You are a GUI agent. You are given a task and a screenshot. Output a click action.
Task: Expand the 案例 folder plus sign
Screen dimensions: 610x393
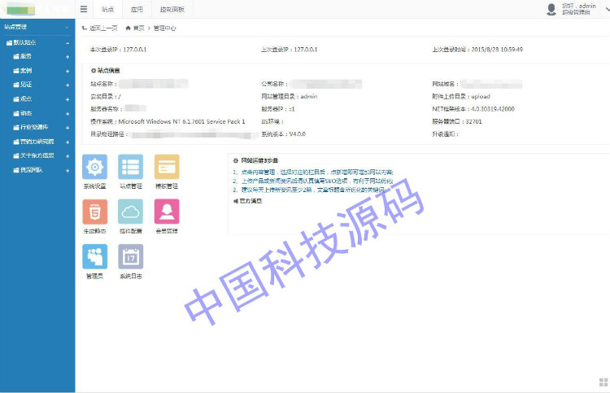[x=68, y=72]
